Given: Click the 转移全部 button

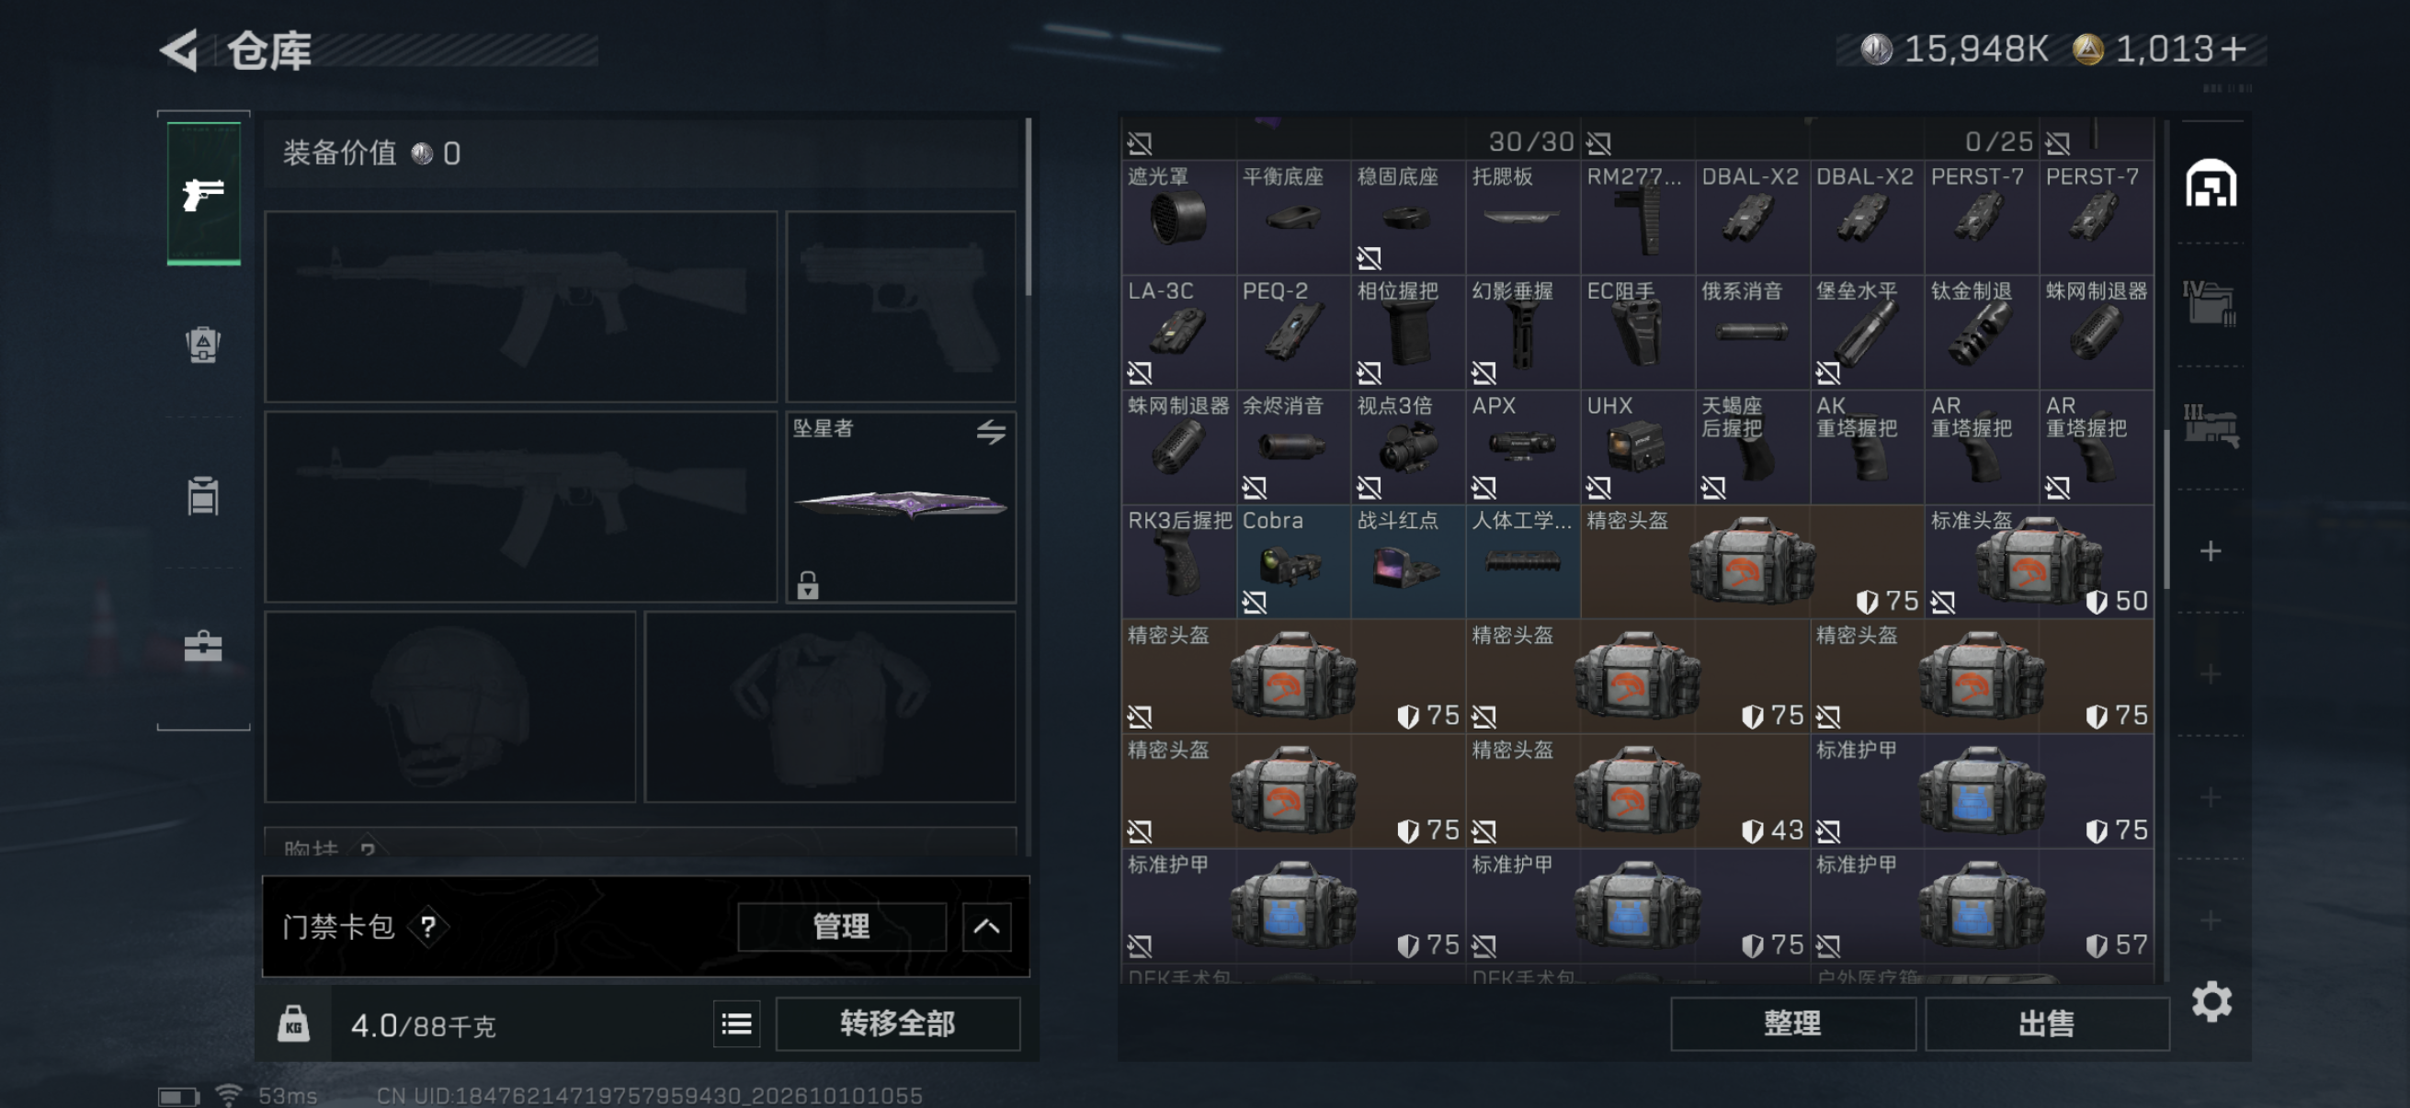Looking at the screenshot, I should click(x=897, y=1023).
